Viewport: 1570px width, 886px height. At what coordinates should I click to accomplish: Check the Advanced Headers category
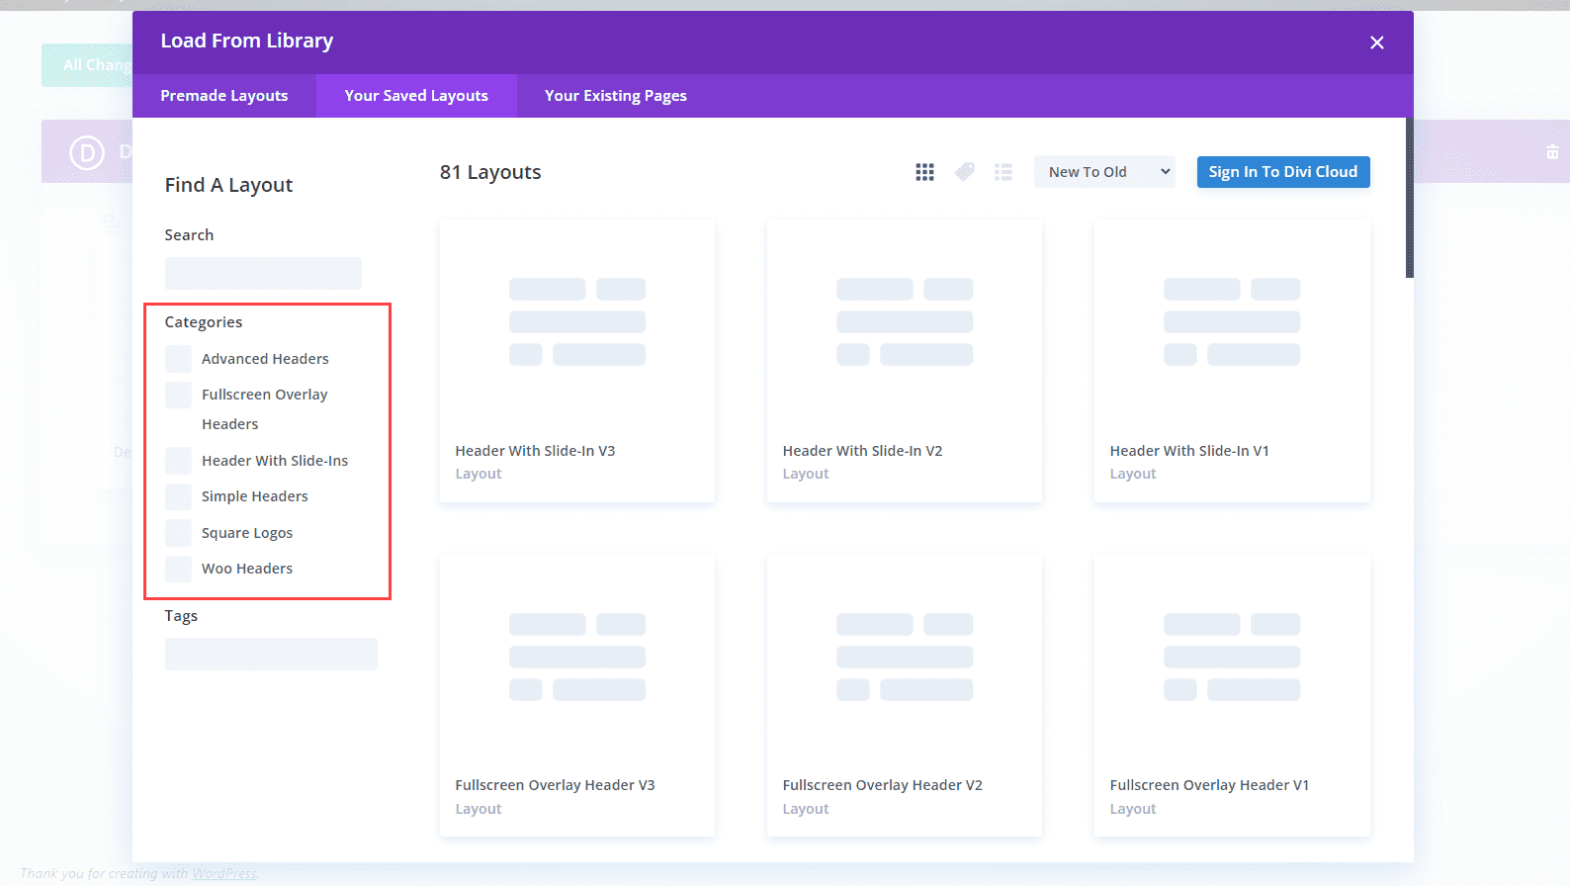coord(179,359)
